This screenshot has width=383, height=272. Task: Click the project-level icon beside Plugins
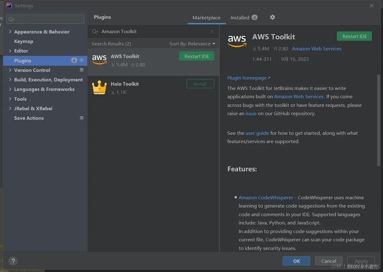pos(82,60)
